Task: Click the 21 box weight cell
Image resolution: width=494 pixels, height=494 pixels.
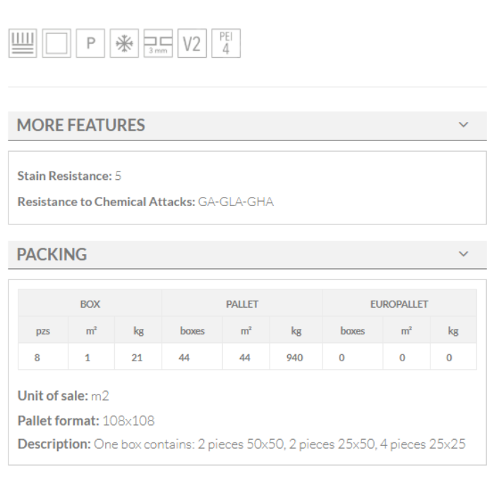Action: click(x=137, y=358)
